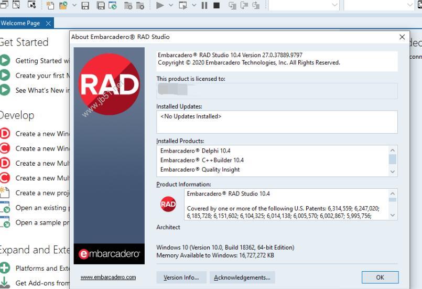Expand the Run button dropdown arrow
Image resolution: width=422 pixels, height=289 pixels.
170,5
